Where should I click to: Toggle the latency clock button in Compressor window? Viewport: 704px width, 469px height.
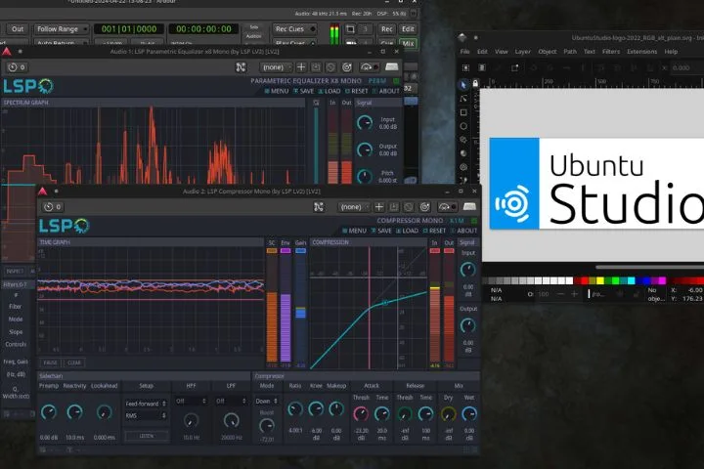[53, 206]
